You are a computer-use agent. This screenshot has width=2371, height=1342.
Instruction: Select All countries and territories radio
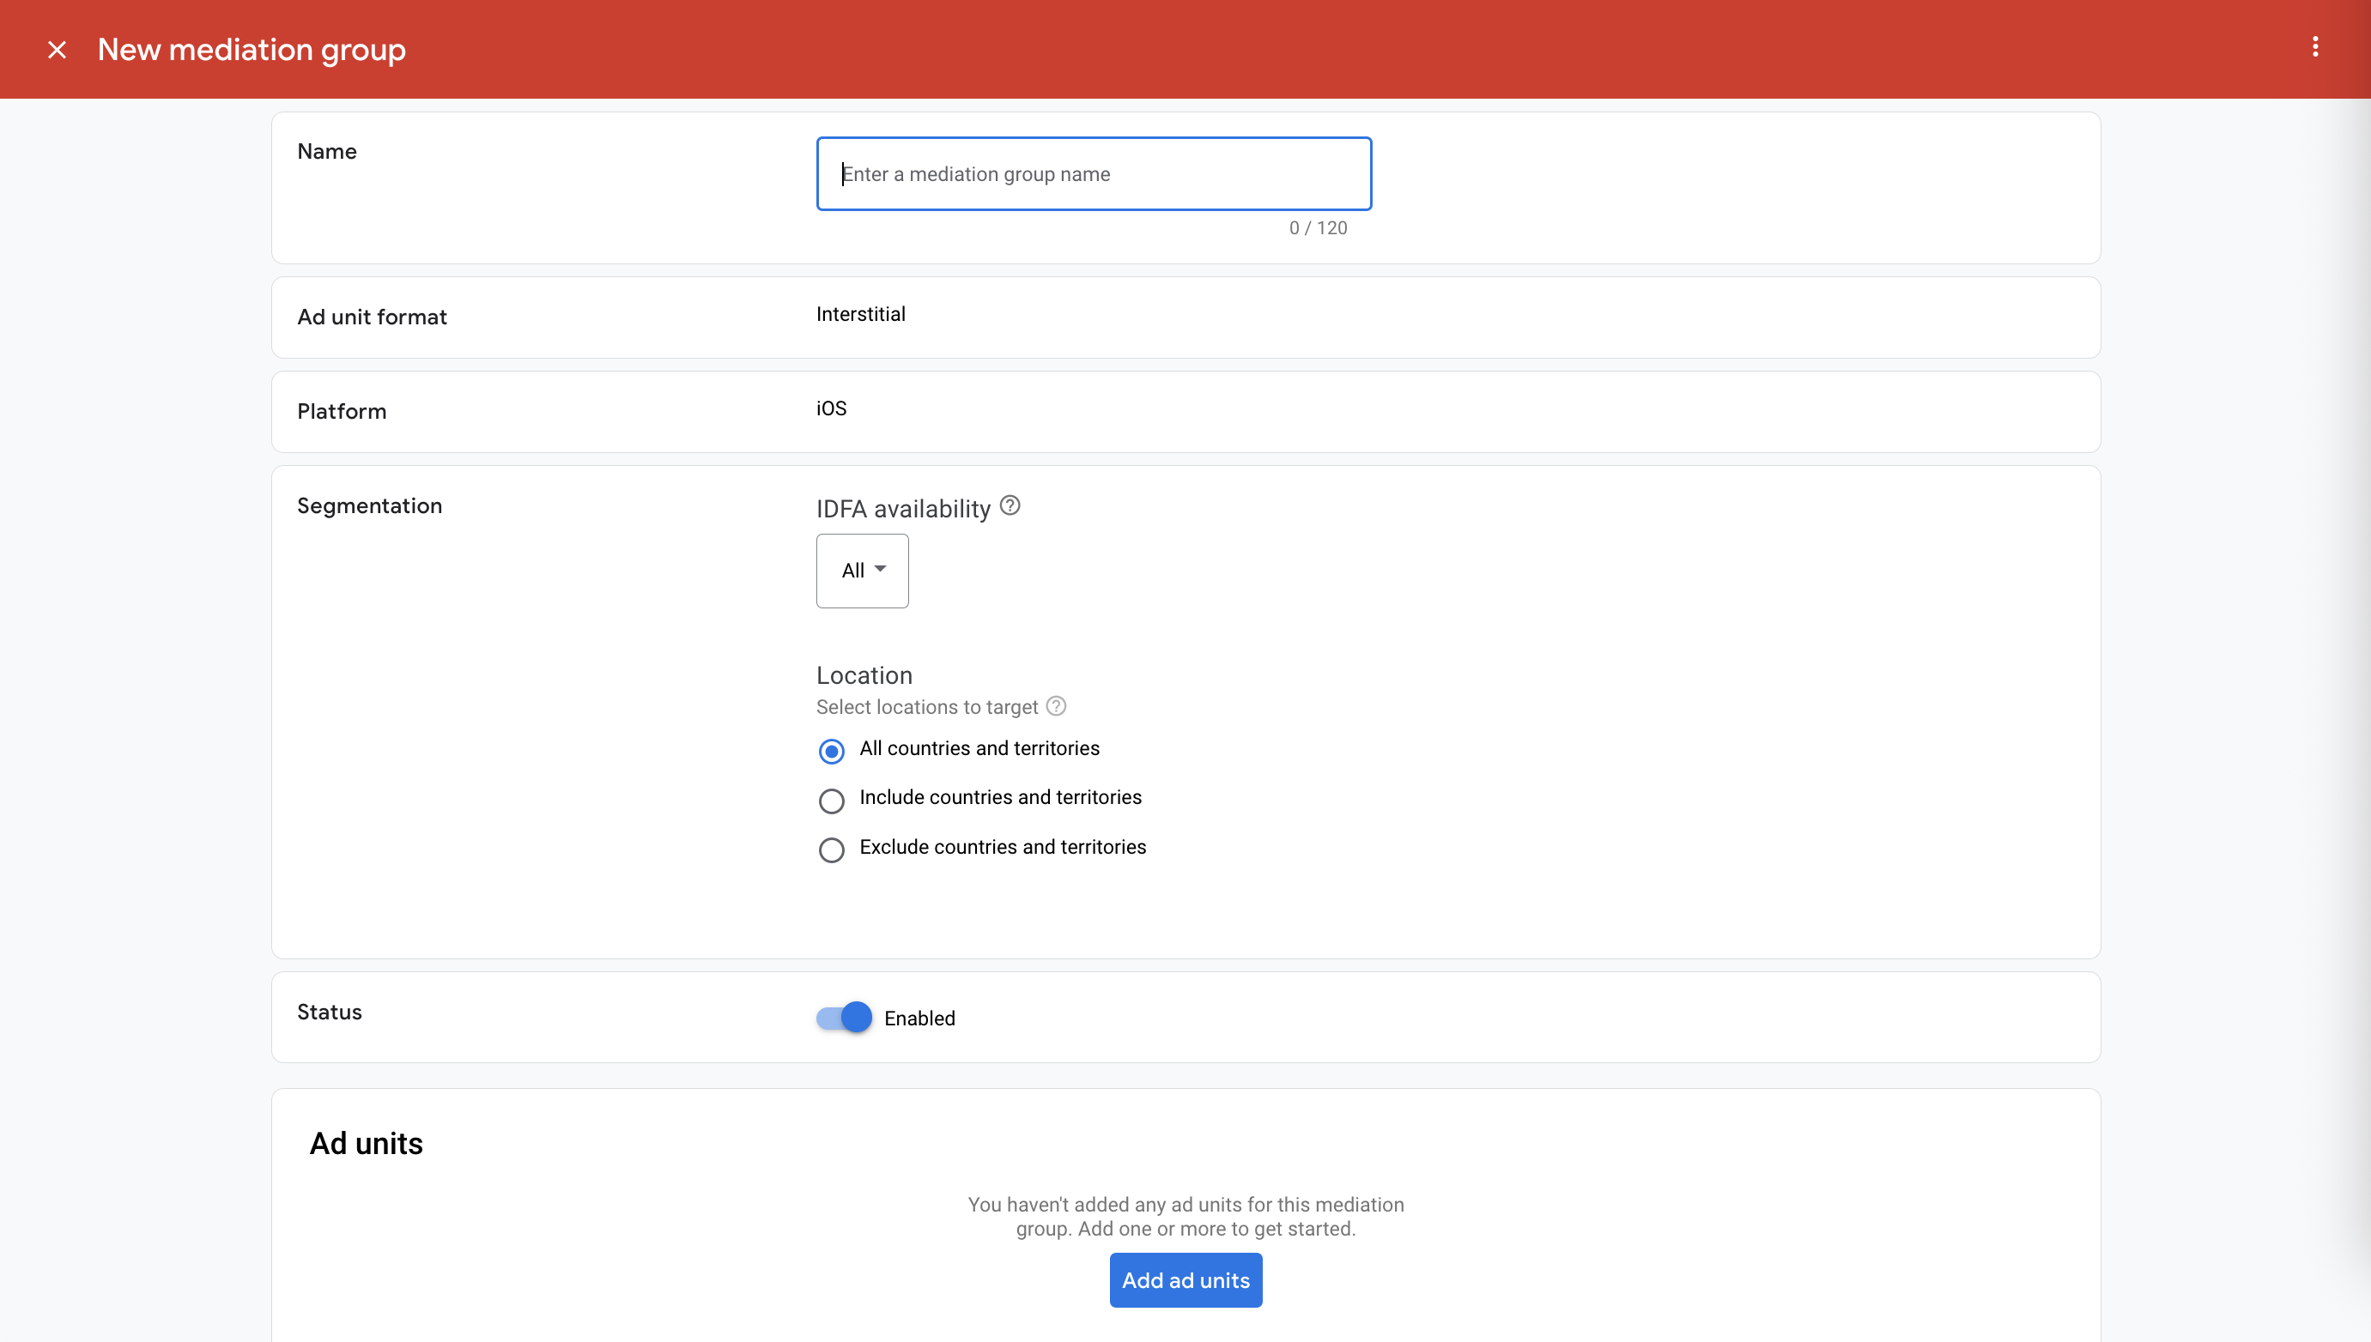pyautogui.click(x=831, y=751)
